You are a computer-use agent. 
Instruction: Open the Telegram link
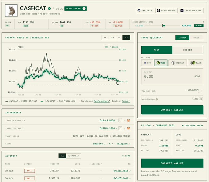123,144
